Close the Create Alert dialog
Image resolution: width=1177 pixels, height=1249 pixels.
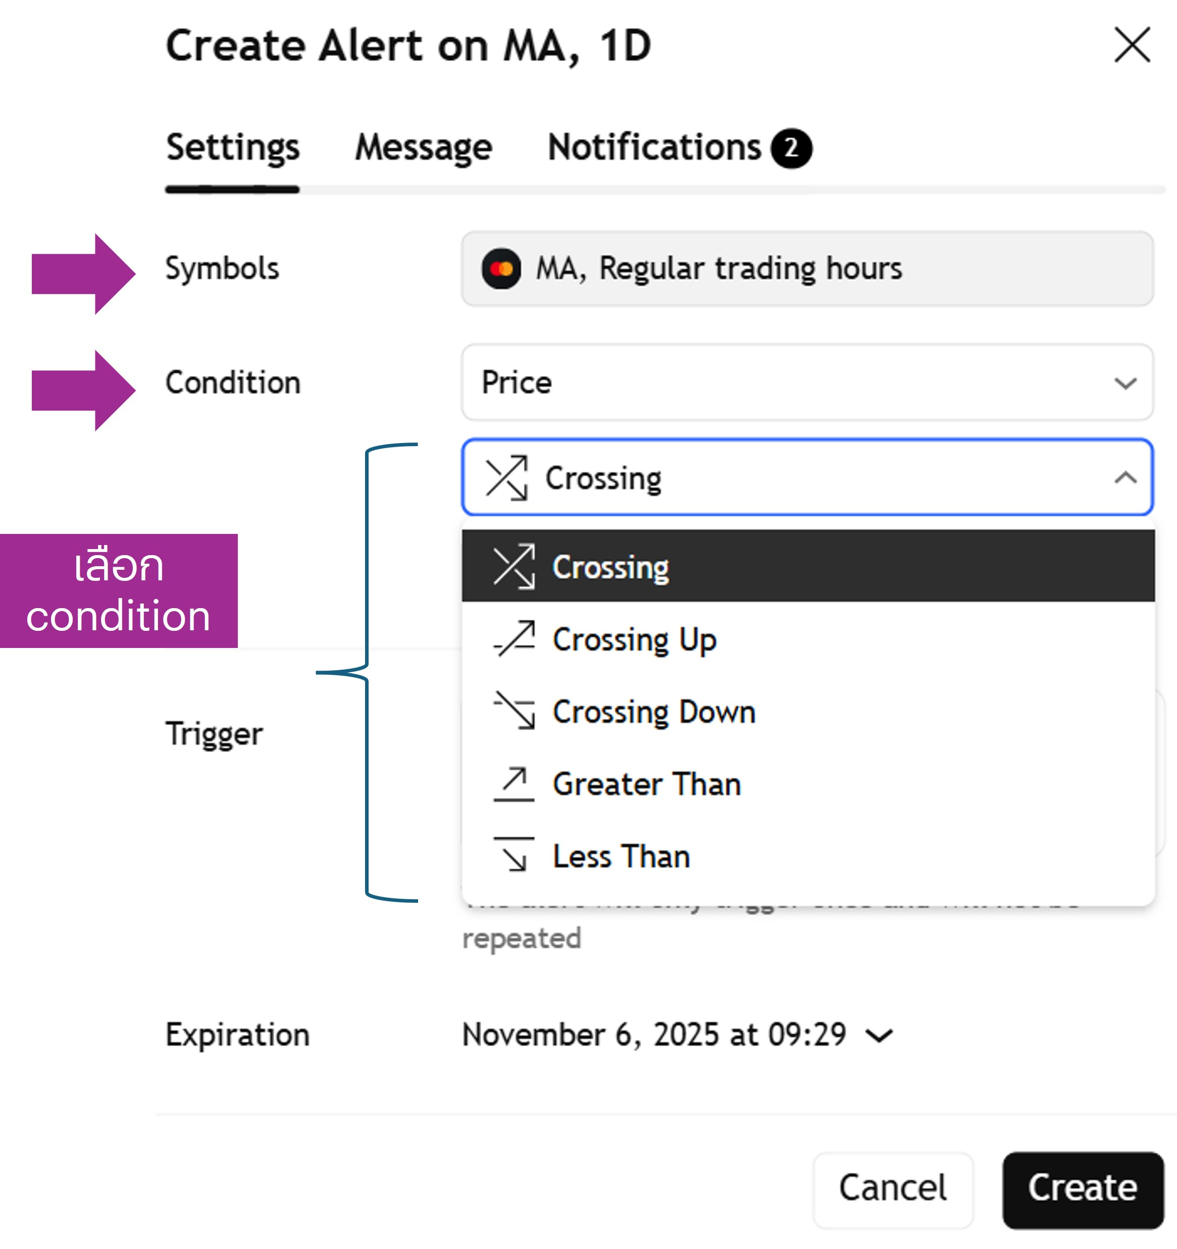coord(1132,44)
